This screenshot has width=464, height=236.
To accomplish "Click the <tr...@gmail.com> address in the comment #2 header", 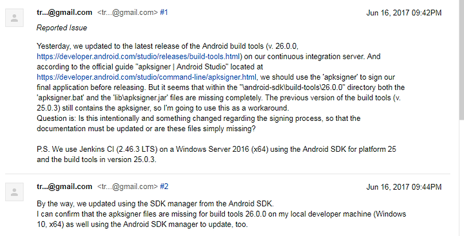I will pos(128,186).
